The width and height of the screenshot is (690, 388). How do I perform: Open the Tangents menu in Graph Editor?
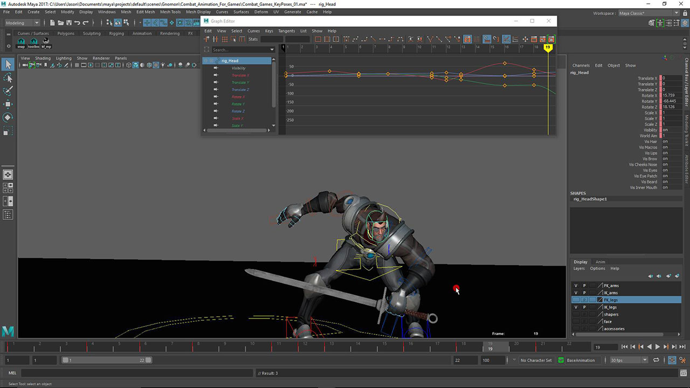click(286, 31)
